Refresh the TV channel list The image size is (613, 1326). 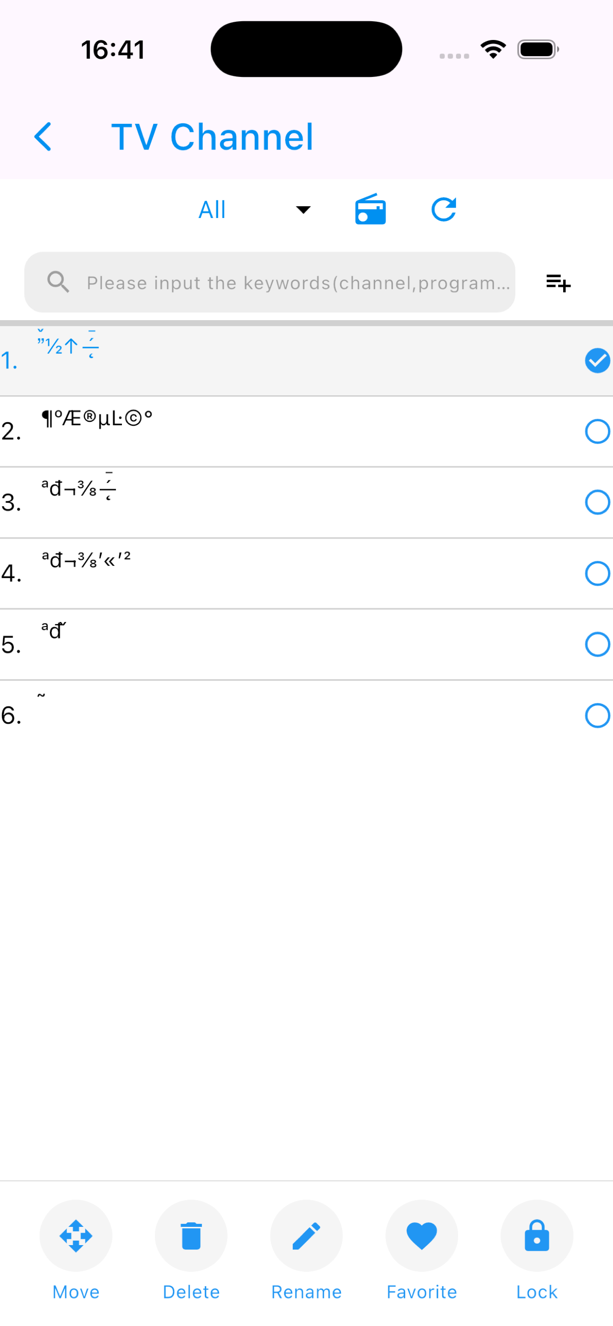click(x=444, y=210)
